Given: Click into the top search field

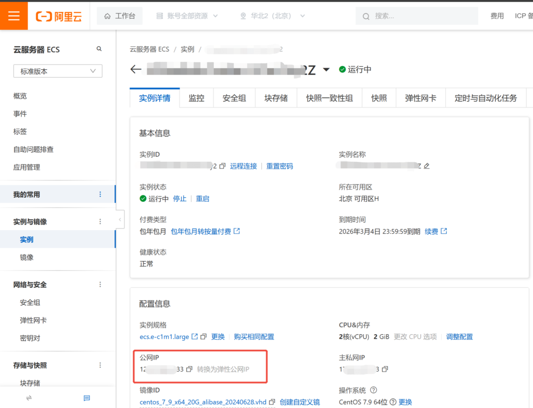Looking at the screenshot, I should pos(422,16).
